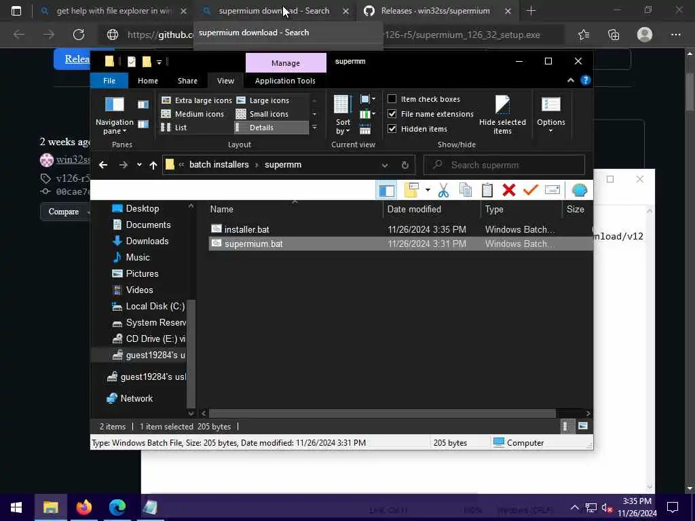The width and height of the screenshot is (695, 521).
Task: Click the Copy toolbar icon
Action: coord(466,190)
